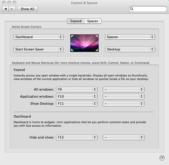Open the Spaces screen corner dropdown

(130, 37)
